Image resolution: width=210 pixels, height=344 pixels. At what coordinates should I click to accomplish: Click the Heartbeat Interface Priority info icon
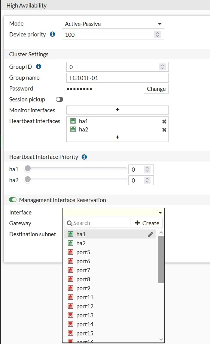click(x=84, y=157)
